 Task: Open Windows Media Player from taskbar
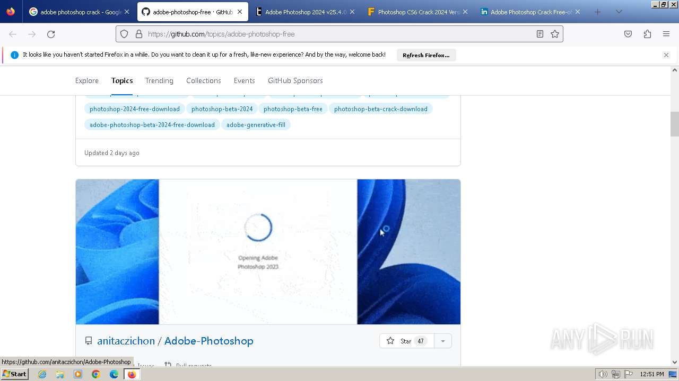point(78,374)
